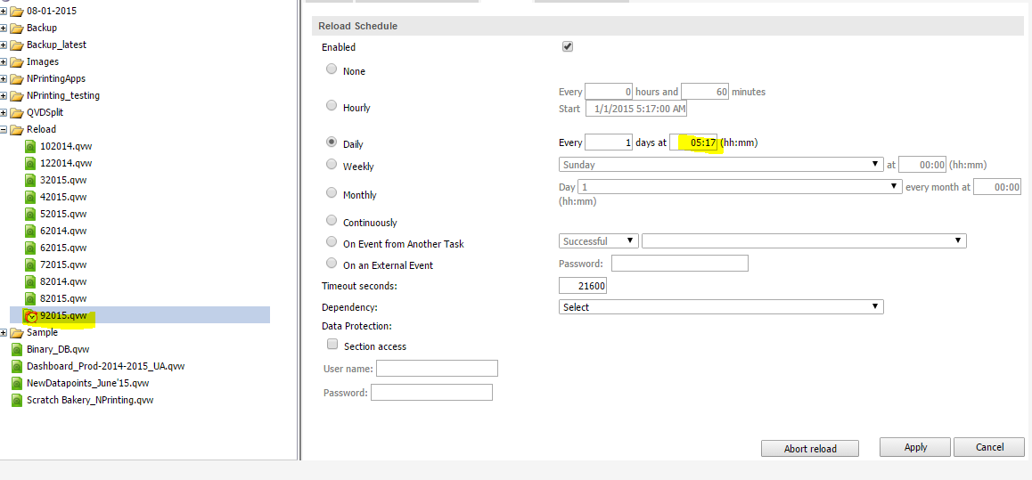This screenshot has height=480, width=1032.
Task: Expand the Backup folder node
Action: tap(4, 28)
